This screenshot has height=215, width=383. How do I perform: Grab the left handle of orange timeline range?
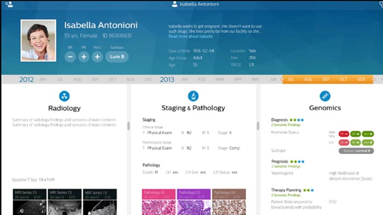point(282,79)
